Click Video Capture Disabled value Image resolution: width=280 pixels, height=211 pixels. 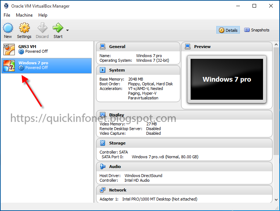tap(153, 133)
